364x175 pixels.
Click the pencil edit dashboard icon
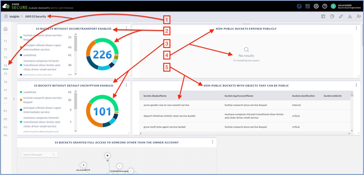[341, 16]
